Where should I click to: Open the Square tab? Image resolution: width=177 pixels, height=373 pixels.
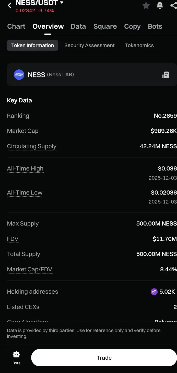[x=105, y=26]
